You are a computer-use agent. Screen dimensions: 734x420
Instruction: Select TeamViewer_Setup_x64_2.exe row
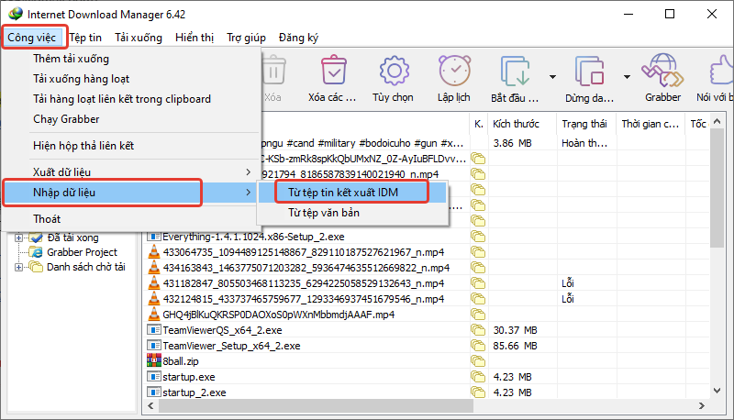[x=232, y=346]
